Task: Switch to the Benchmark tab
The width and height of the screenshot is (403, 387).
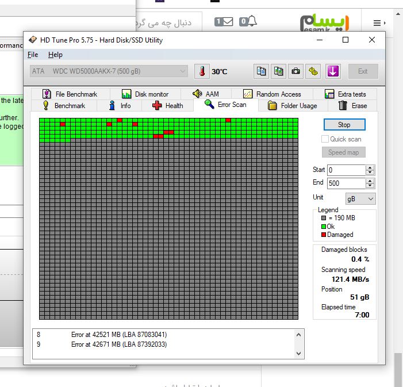Action: [x=64, y=106]
